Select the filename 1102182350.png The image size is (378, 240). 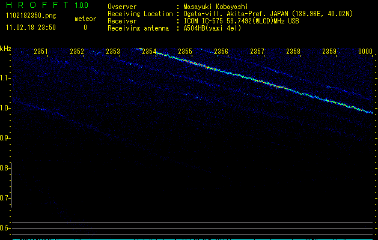tap(31, 16)
